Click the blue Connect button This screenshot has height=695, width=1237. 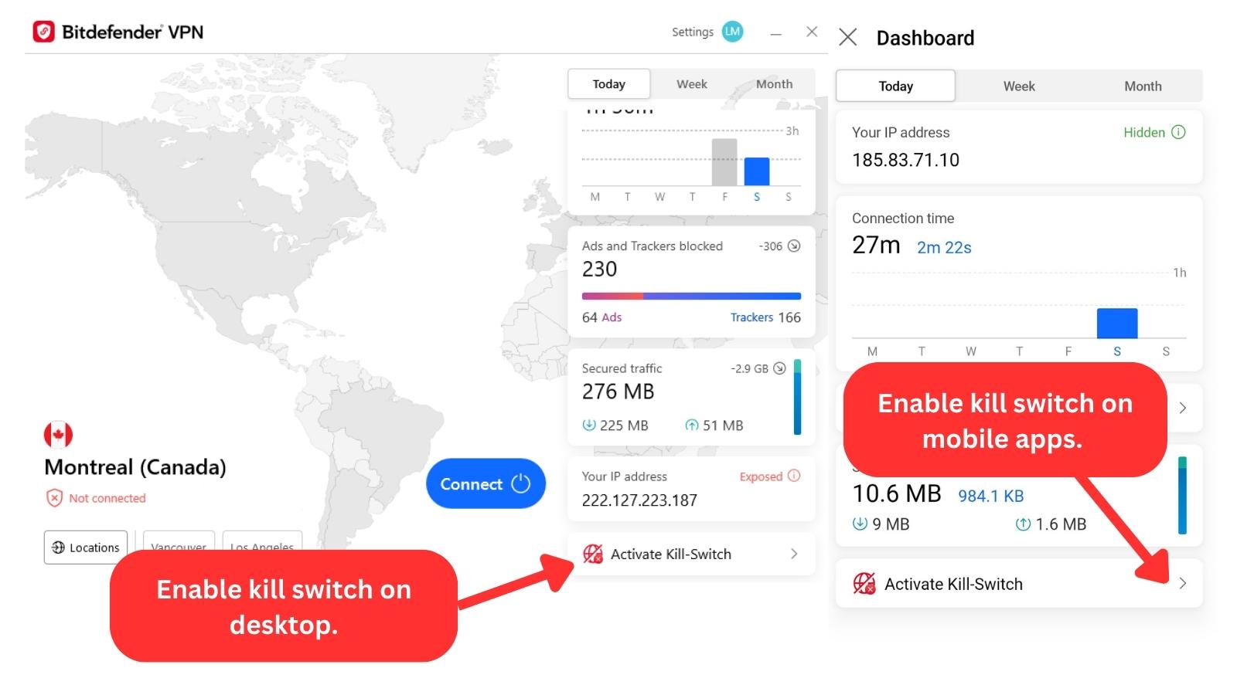pos(486,483)
